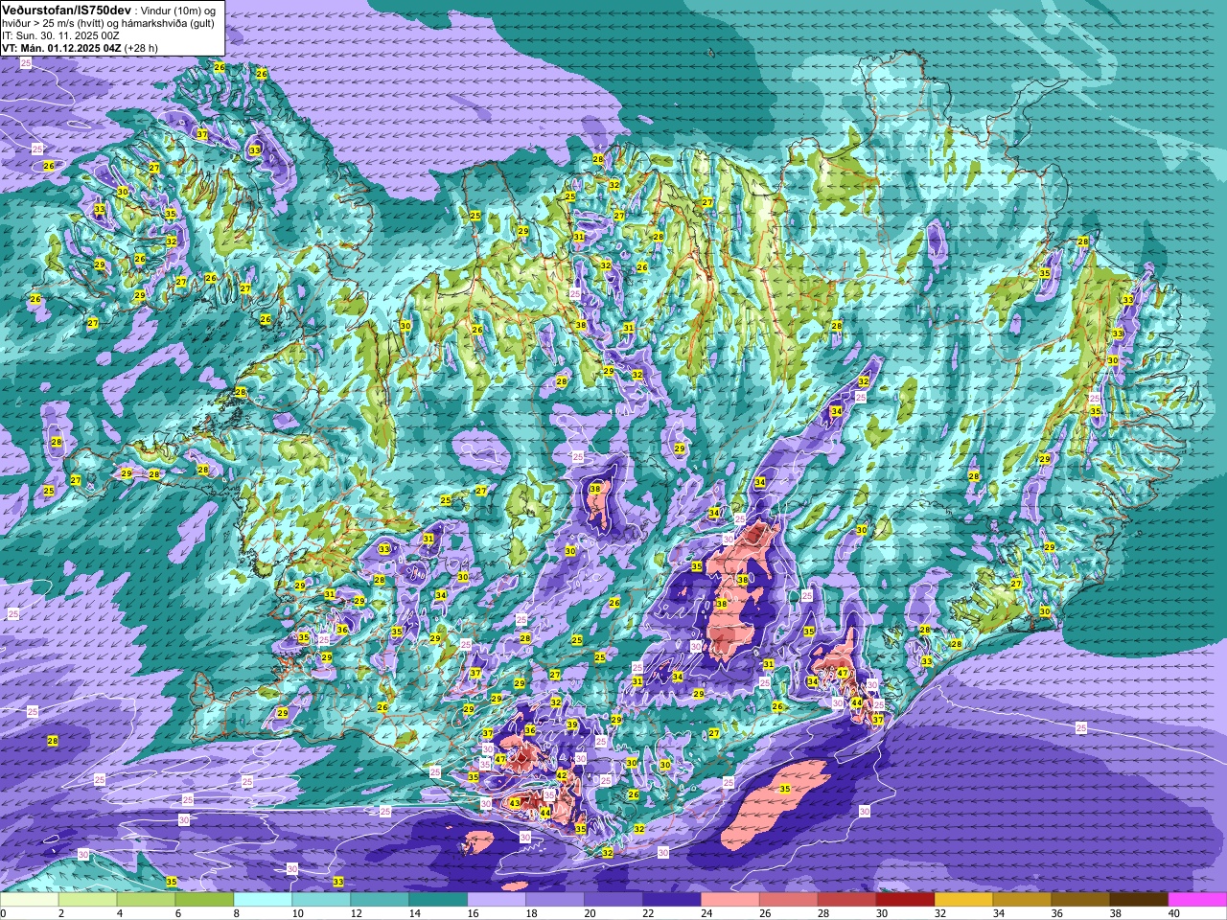Screen dimensions: 1227x920
Task: Click the dark brown 38–40 legend swatch
Action: 1140,900
